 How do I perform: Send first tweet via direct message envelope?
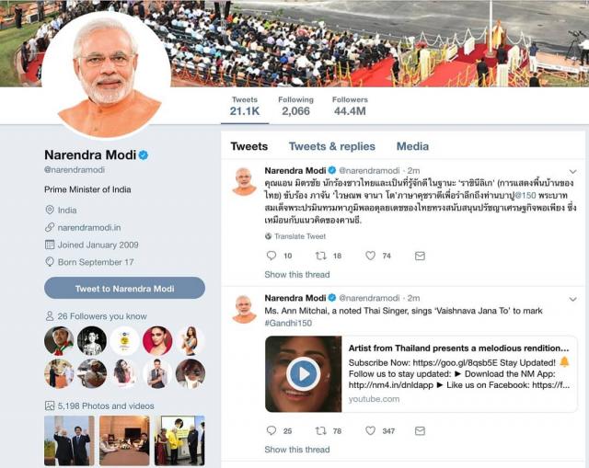tap(420, 256)
